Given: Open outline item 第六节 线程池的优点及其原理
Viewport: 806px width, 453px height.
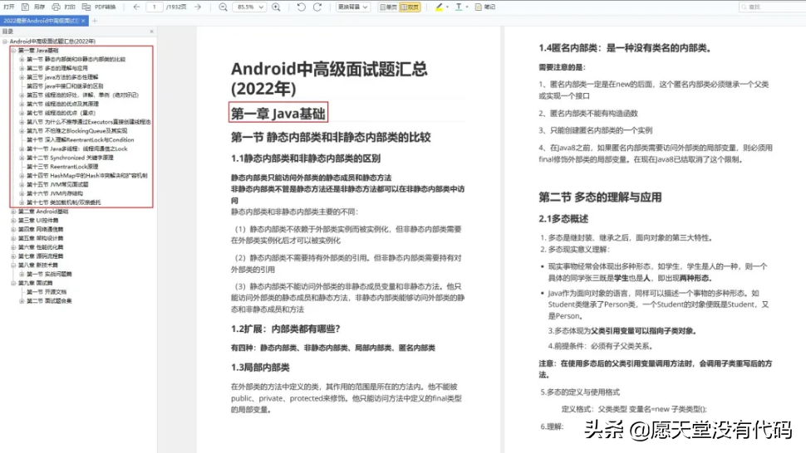Looking at the screenshot, I should 62,104.
